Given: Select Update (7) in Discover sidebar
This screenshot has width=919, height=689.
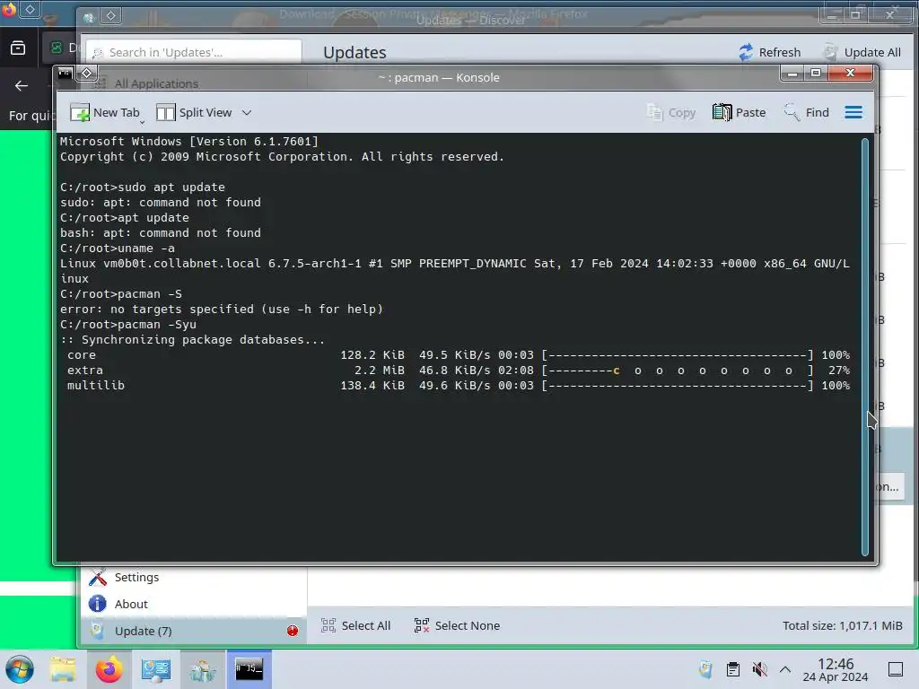Looking at the screenshot, I should 194,631.
